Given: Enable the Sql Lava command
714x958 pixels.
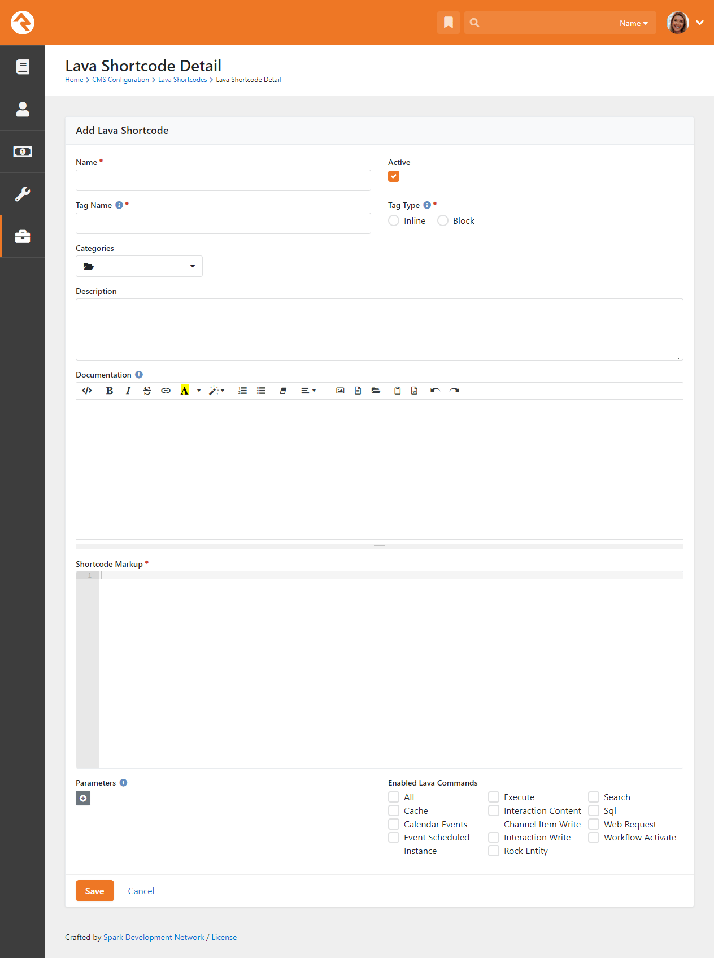Looking at the screenshot, I should [x=594, y=810].
